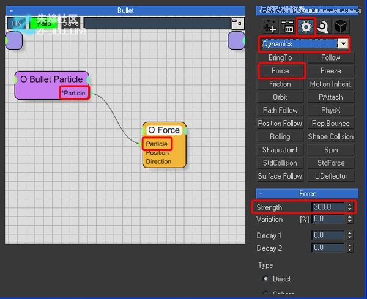Click the Strength spinner arrows
The width and height of the screenshot is (367, 299).
[x=350, y=207]
